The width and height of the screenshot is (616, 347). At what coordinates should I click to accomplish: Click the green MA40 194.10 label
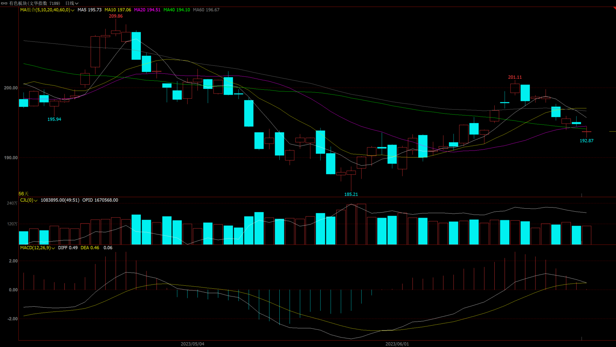(x=177, y=10)
